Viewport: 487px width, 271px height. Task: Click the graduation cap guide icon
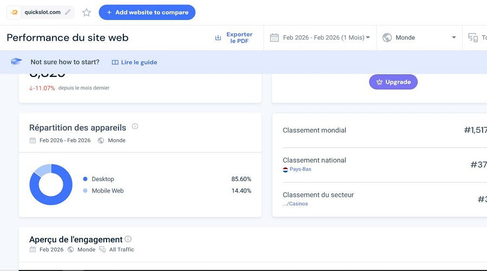click(x=16, y=62)
